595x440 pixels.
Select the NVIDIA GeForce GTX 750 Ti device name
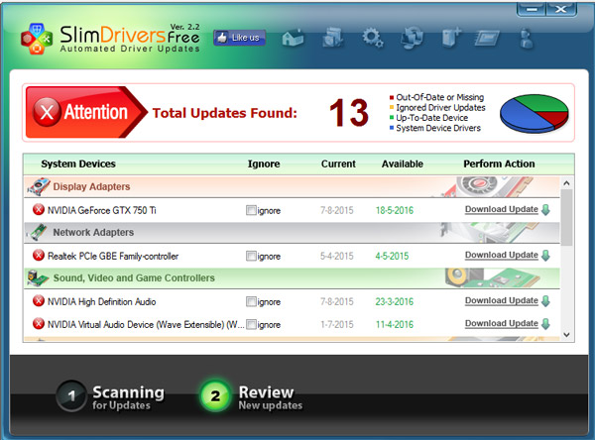102,210
